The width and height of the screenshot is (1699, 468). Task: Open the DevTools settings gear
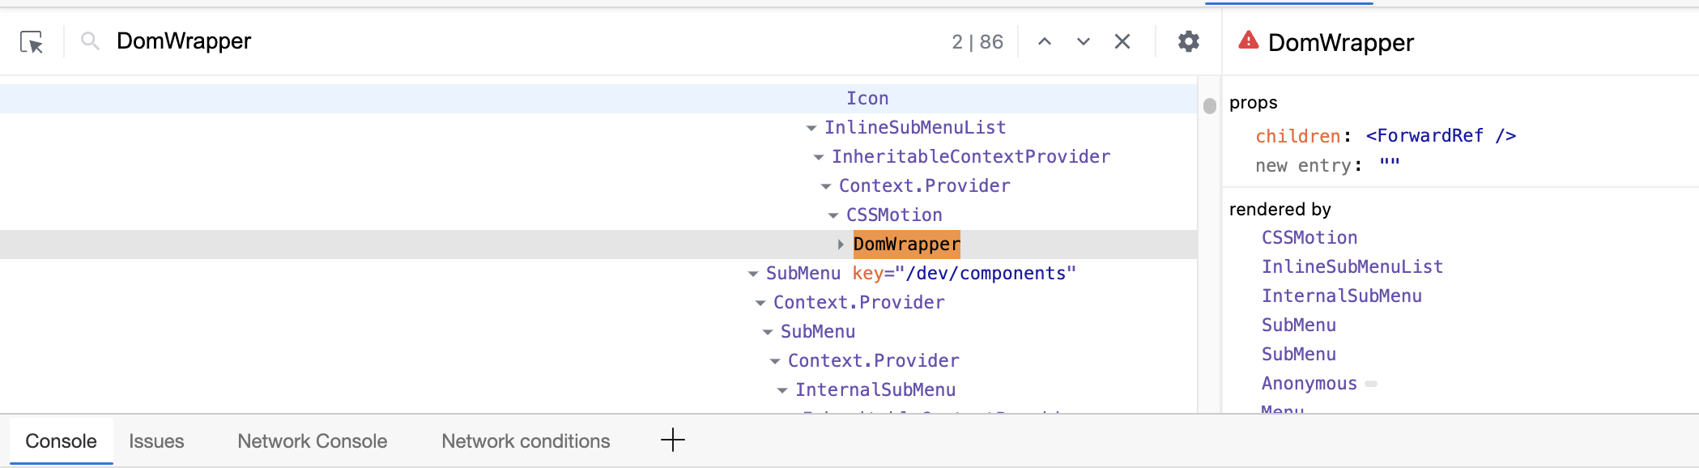[x=1188, y=41]
